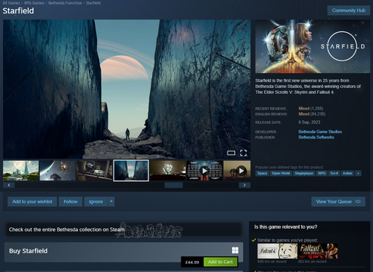Open the Bethesda collection banner

click(124, 230)
